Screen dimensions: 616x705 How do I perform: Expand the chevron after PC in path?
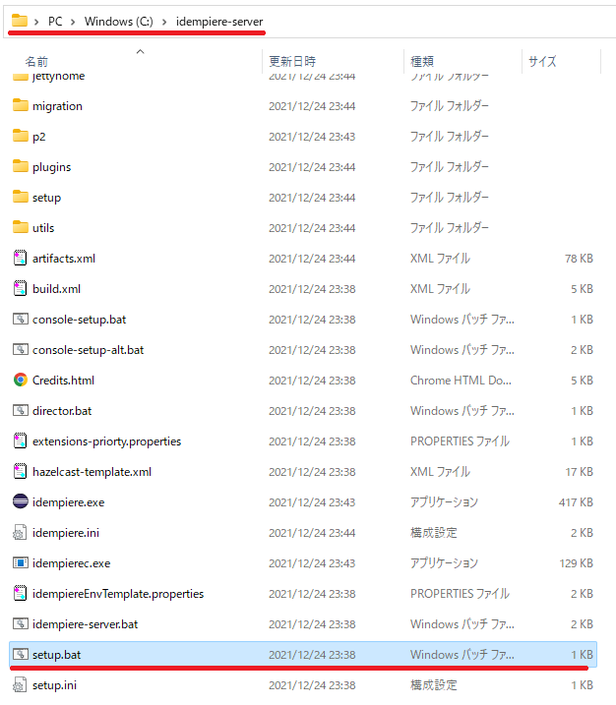click(73, 22)
